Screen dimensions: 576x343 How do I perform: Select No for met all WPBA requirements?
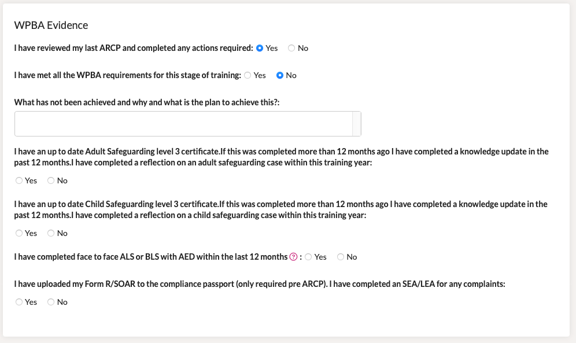(x=279, y=75)
